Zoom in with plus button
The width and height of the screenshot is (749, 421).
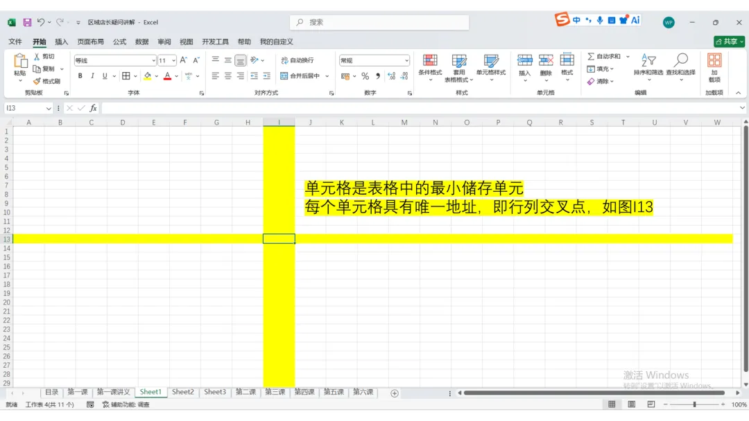pos(723,404)
